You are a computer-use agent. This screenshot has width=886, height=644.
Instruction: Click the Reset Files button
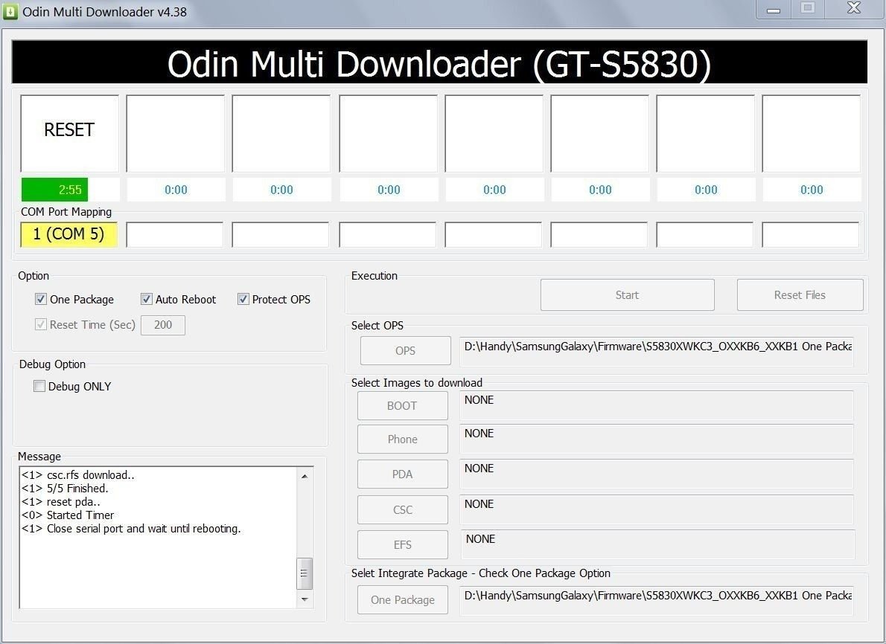(x=800, y=294)
